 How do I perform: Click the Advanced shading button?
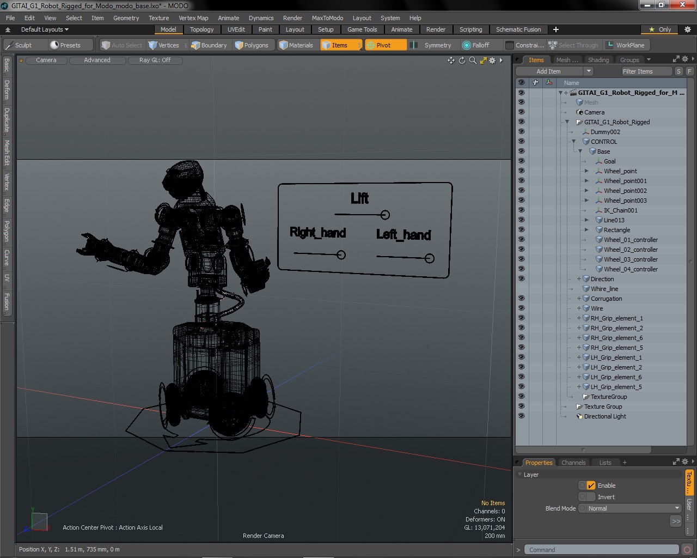[97, 60]
